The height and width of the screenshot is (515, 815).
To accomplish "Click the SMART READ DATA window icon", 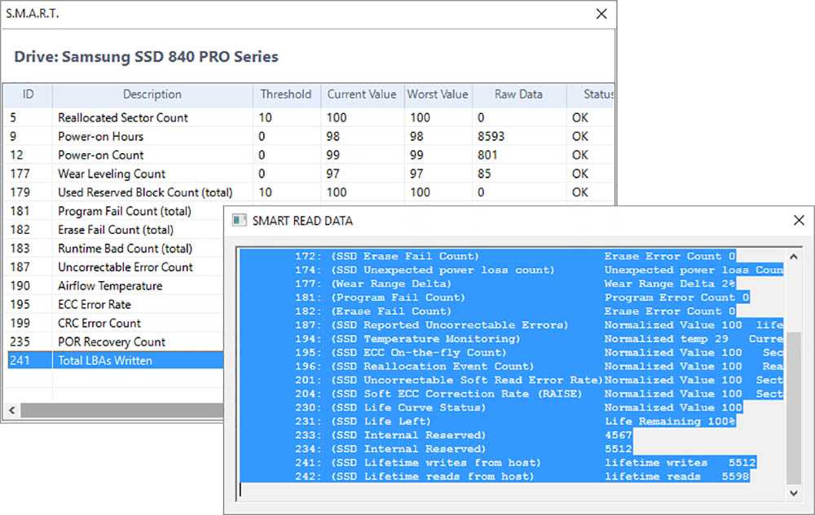I will point(240,221).
